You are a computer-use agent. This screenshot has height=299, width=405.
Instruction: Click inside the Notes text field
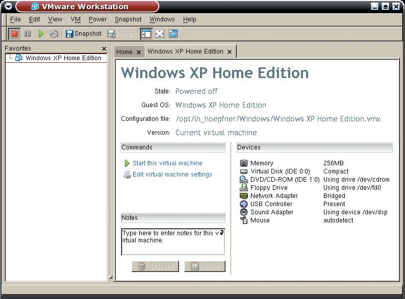(x=173, y=242)
